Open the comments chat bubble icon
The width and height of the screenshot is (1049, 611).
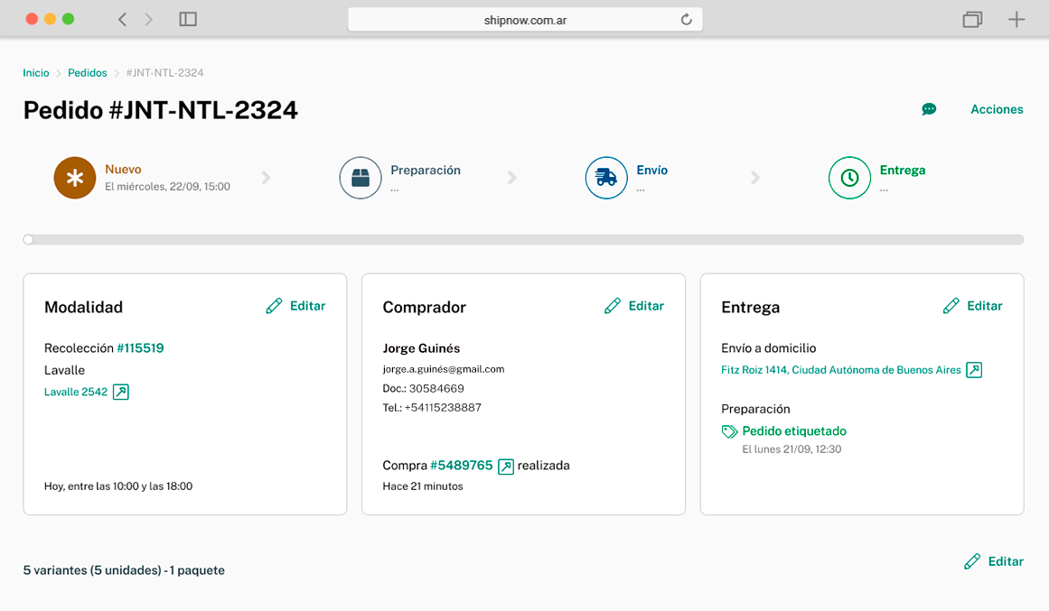point(929,109)
